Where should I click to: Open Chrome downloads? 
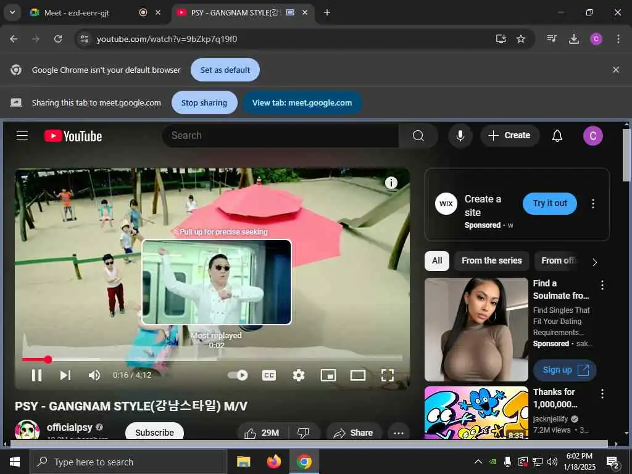(573, 39)
